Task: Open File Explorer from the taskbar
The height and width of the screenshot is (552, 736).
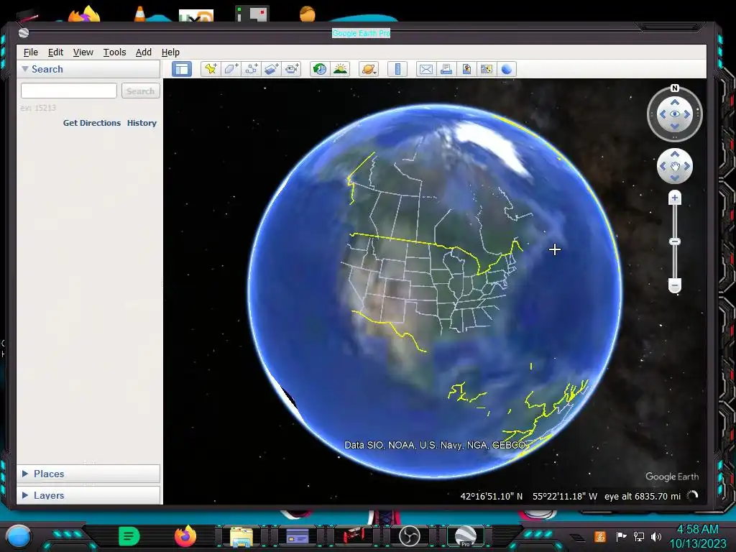Action: 241,536
